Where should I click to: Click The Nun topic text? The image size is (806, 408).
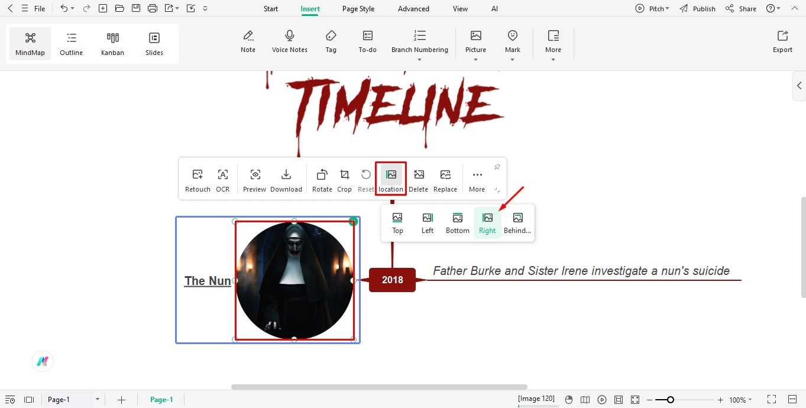pos(208,281)
